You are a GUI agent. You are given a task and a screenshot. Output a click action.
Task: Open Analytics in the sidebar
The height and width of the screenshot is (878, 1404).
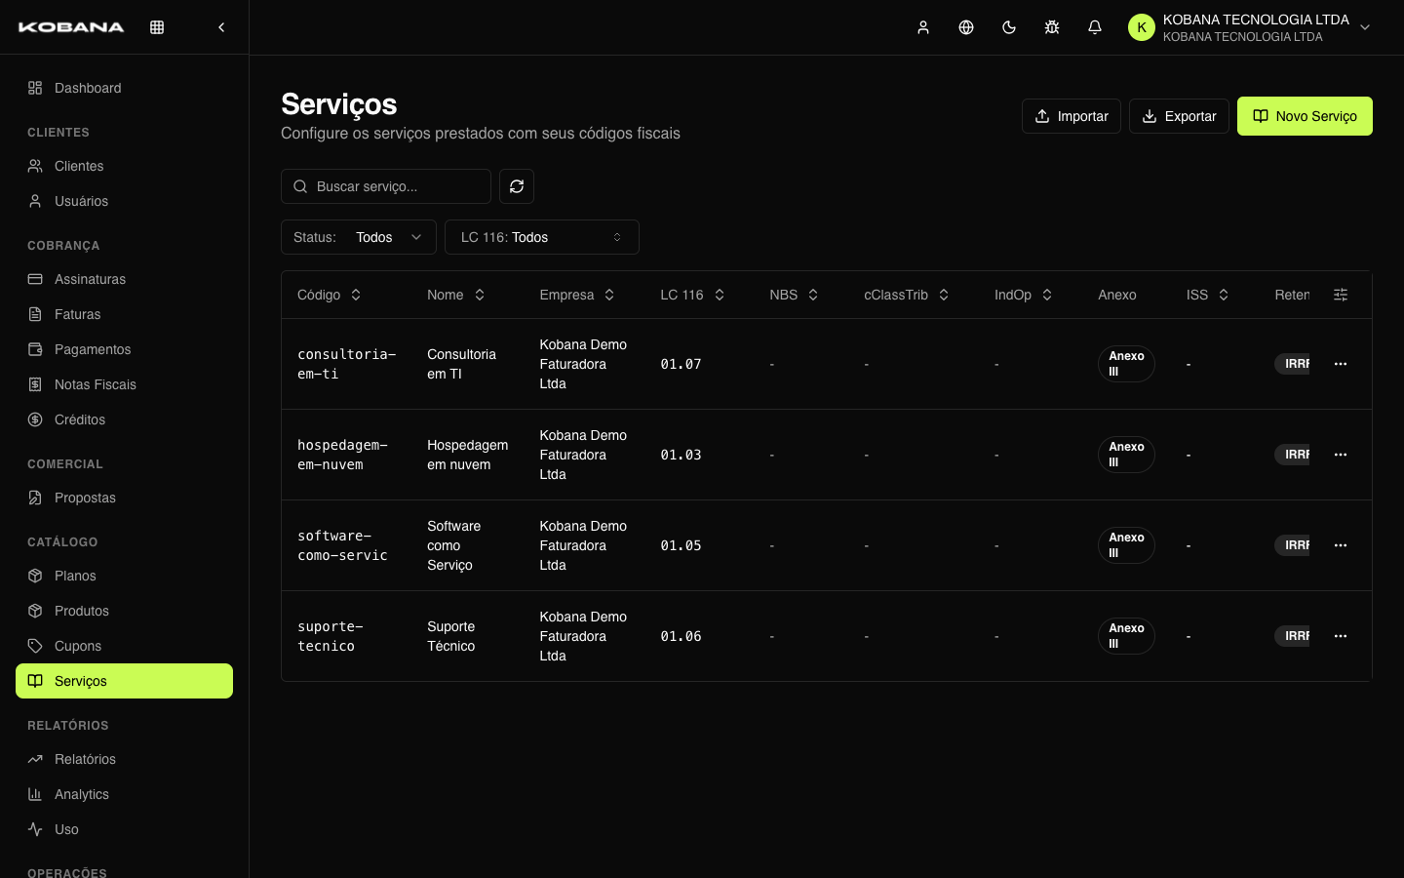point(124,794)
